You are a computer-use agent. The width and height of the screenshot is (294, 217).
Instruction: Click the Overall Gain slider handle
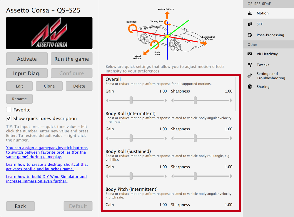[131, 100]
